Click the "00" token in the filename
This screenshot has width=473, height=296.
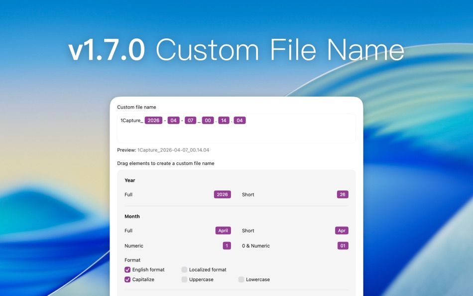pos(207,120)
